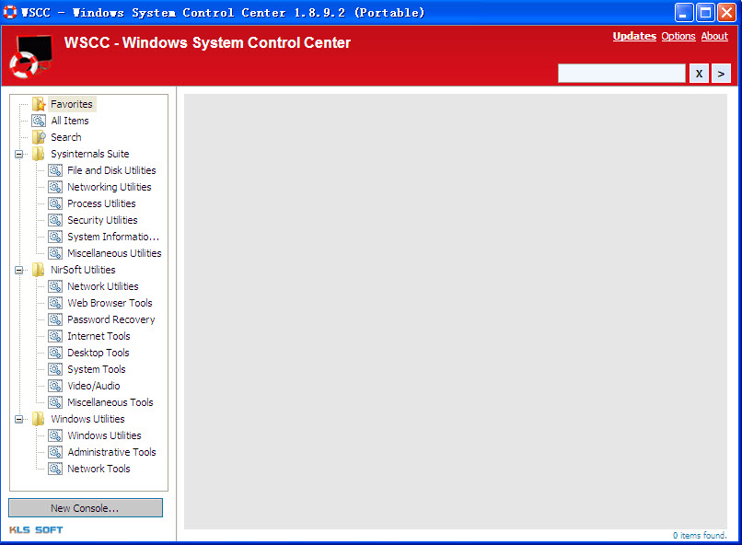742x545 pixels.
Task: Click the title bar lifebuoy app icon
Action: (10, 12)
